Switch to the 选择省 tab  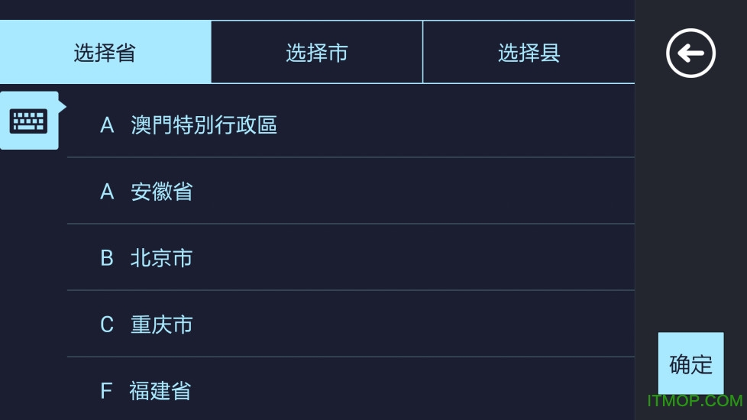pyautogui.click(x=105, y=52)
